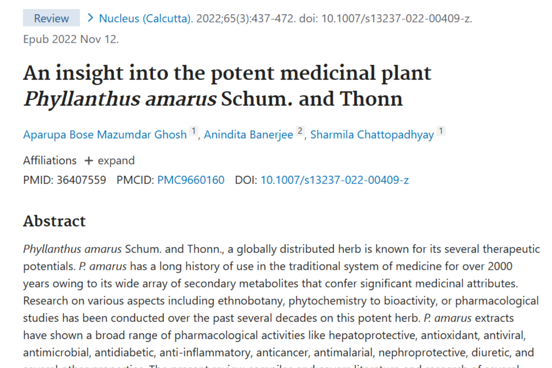Click affiliation superscript 2 after Banerjee
Image resolution: width=552 pixels, height=368 pixels.
pos(300,131)
